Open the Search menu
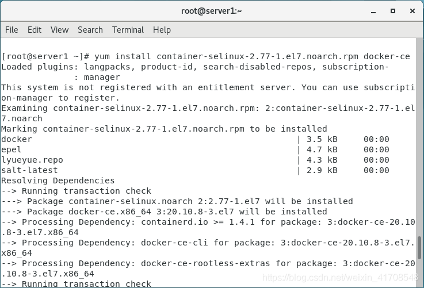424x288 pixels. pos(90,30)
